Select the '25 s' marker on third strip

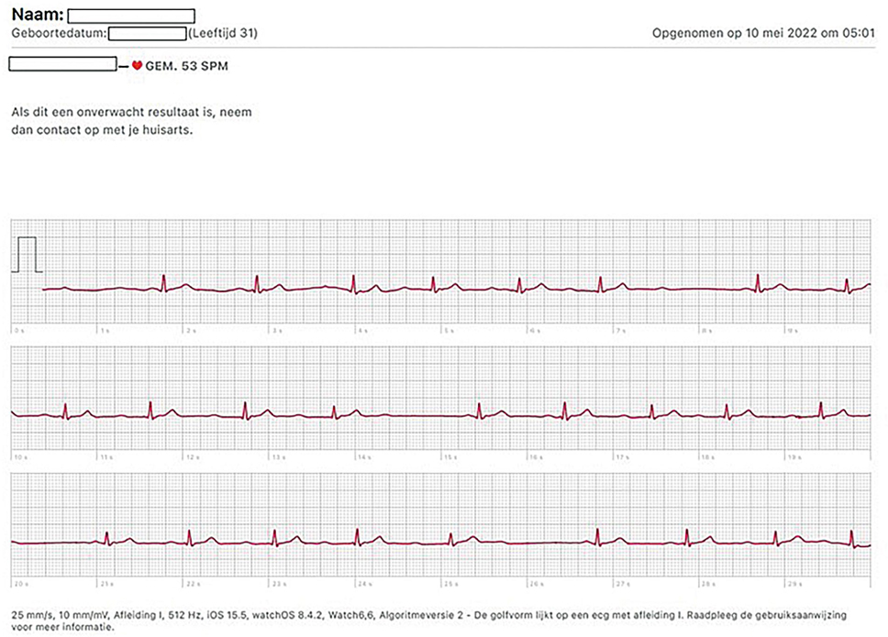click(x=450, y=583)
